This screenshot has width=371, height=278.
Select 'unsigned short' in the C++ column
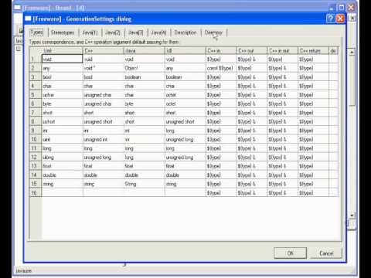point(103,121)
